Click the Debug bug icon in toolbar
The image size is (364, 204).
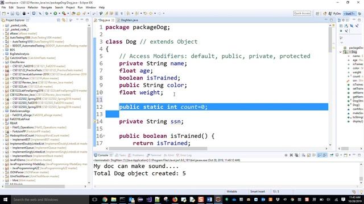[47, 14]
